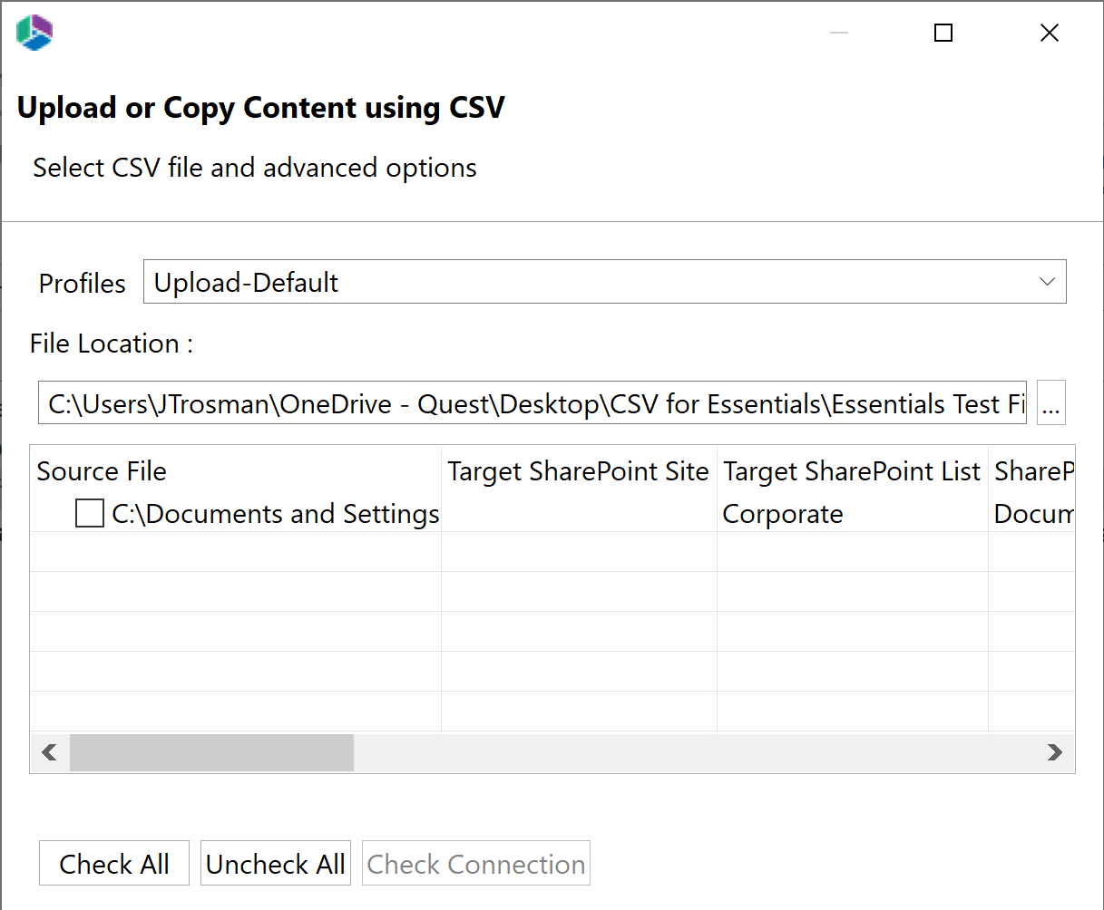
Task: Open the file browse ellipsis button
Action: pos(1050,403)
